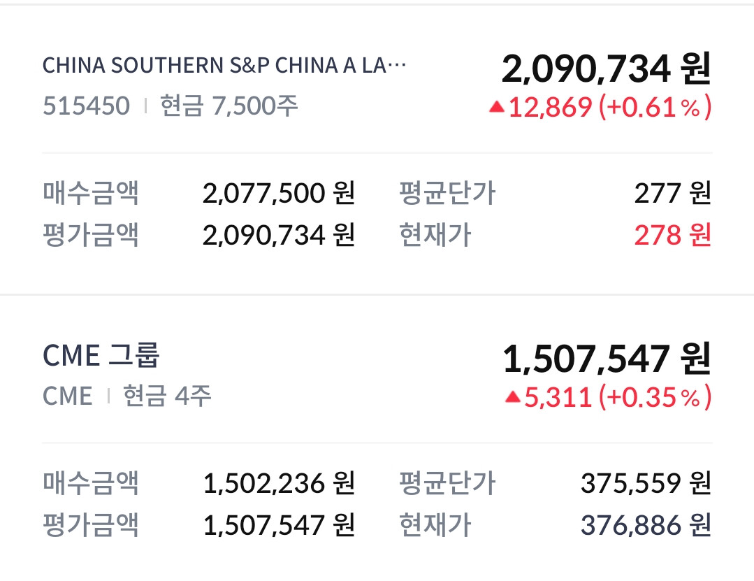Tap the 현금 7,500주 share count
This screenshot has width=754, height=581.
229,106
